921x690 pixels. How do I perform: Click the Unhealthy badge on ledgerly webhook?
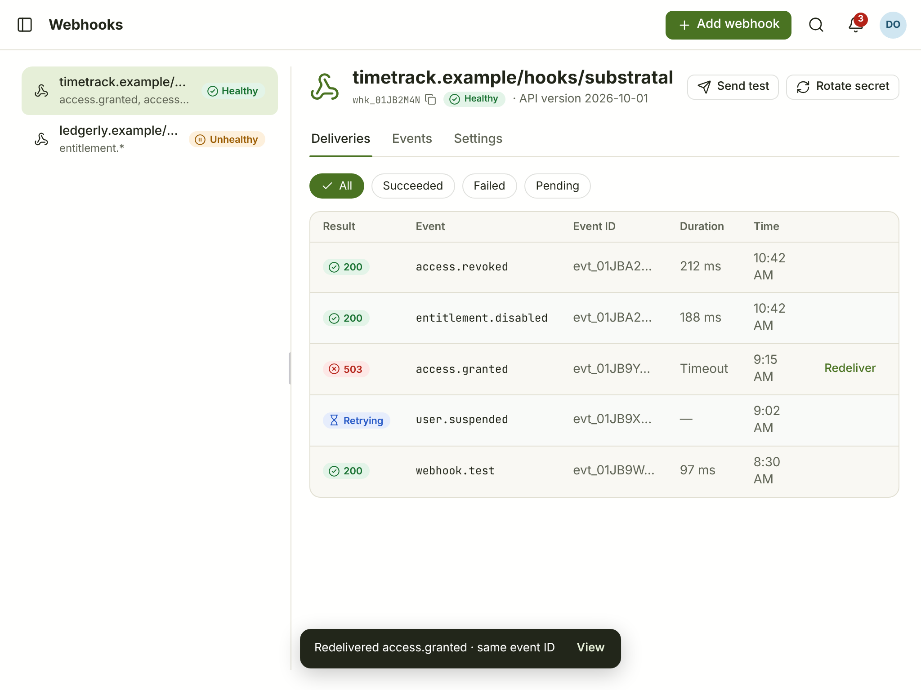[x=227, y=139]
